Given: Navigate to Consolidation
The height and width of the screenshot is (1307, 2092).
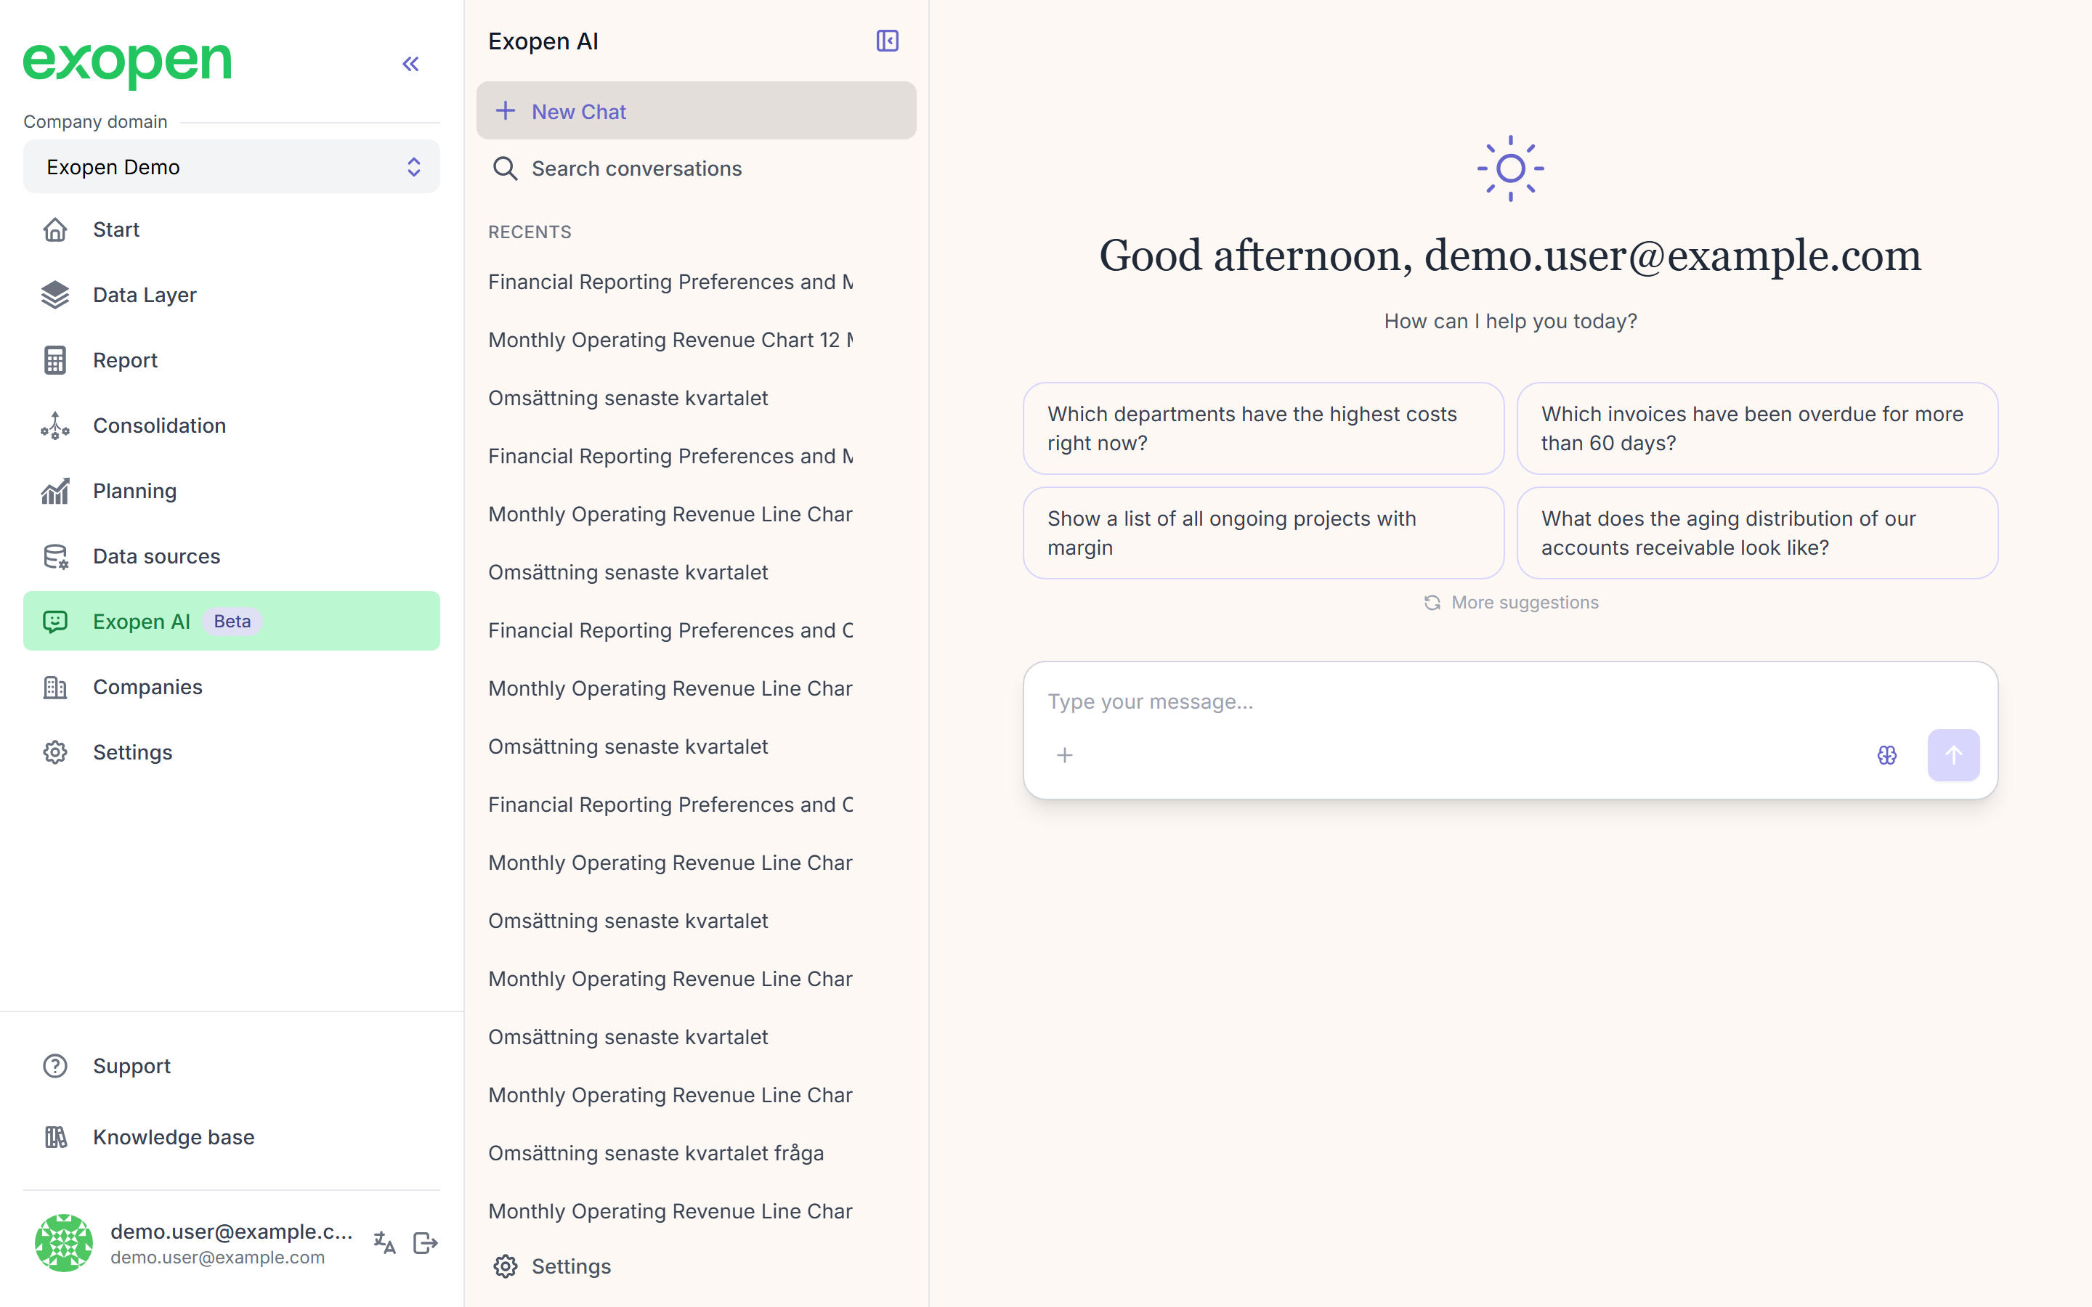Looking at the screenshot, I should tap(232, 426).
